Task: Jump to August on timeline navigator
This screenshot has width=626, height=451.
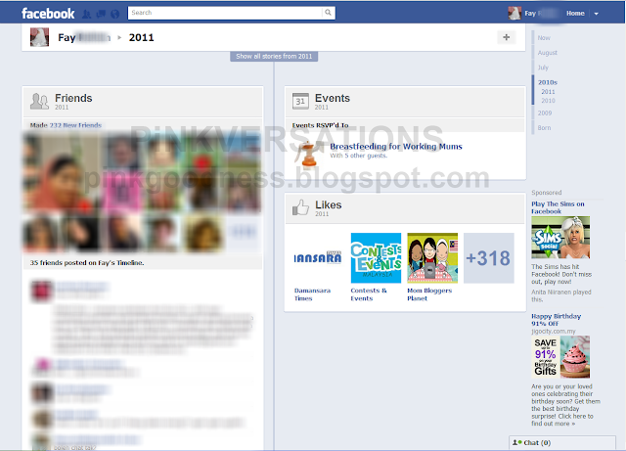Action: click(548, 53)
